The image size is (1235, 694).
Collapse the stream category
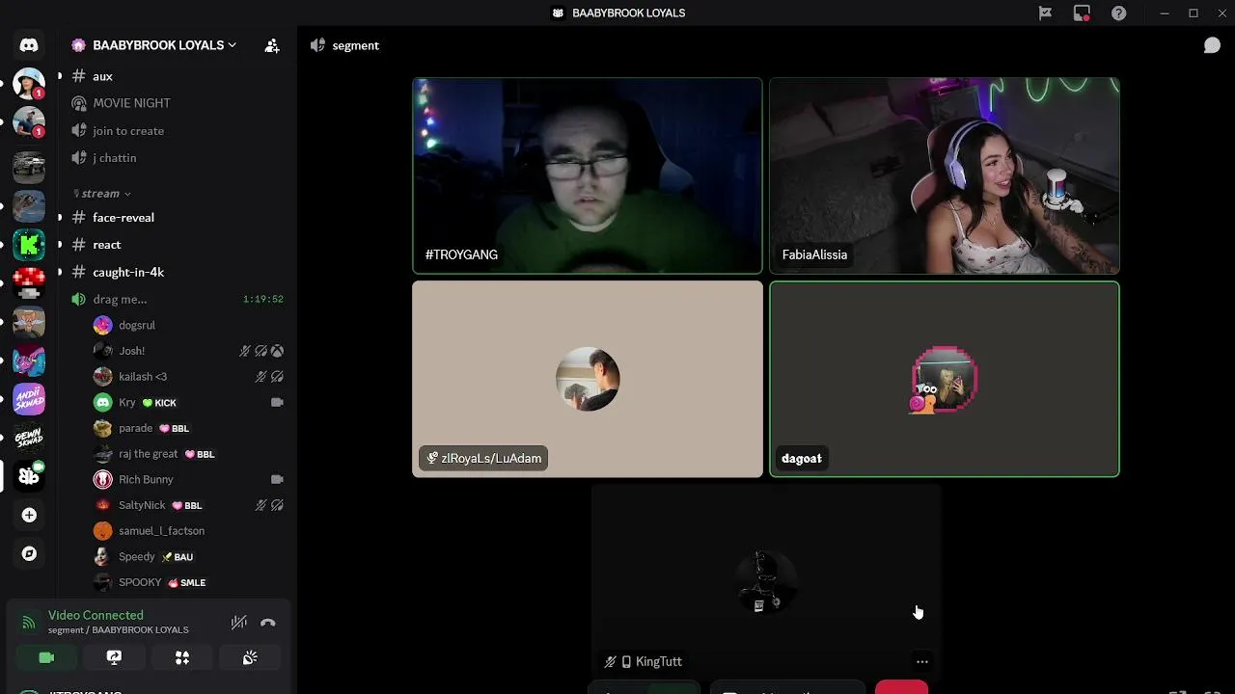[x=102, y=194]
